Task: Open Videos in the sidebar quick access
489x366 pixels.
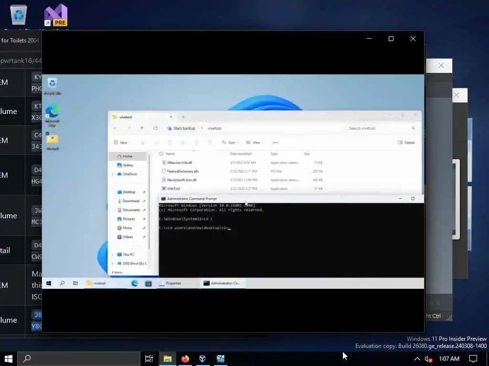Action: (128, 237)
